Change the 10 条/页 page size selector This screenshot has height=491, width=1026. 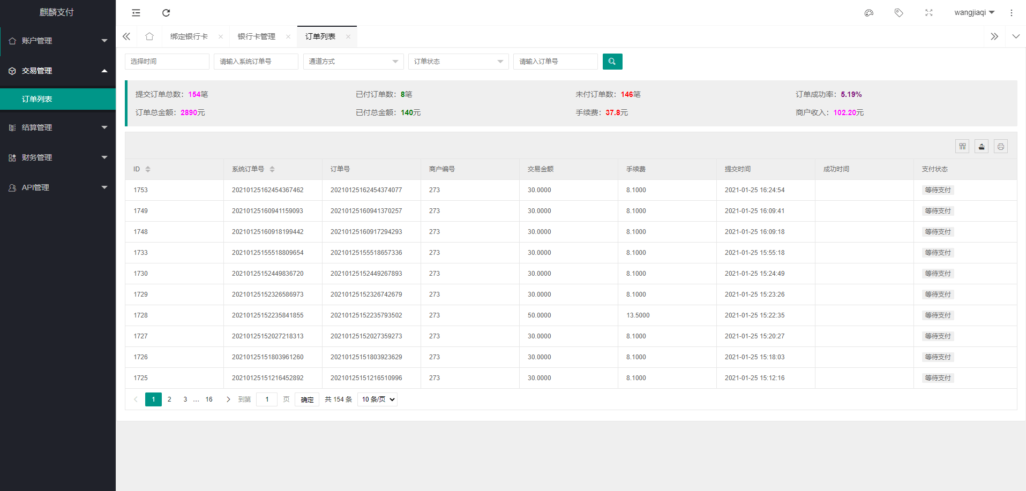point(378,399)
